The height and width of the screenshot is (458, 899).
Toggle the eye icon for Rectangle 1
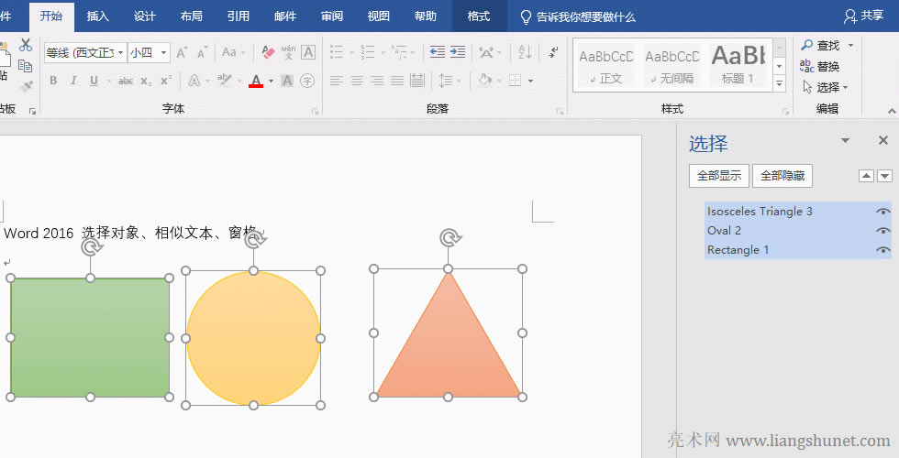pyautogui.click(x=882, y=250)
